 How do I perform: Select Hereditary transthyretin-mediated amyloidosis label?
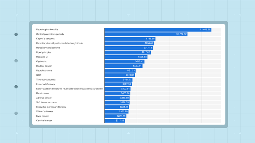point(59,43)
